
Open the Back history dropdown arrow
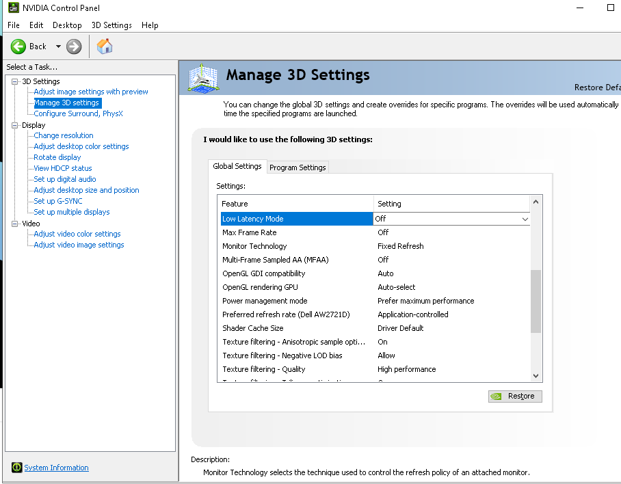tap(58, 46)
